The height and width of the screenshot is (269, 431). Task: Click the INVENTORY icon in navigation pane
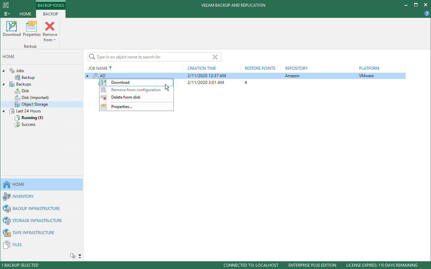[7, 197]
